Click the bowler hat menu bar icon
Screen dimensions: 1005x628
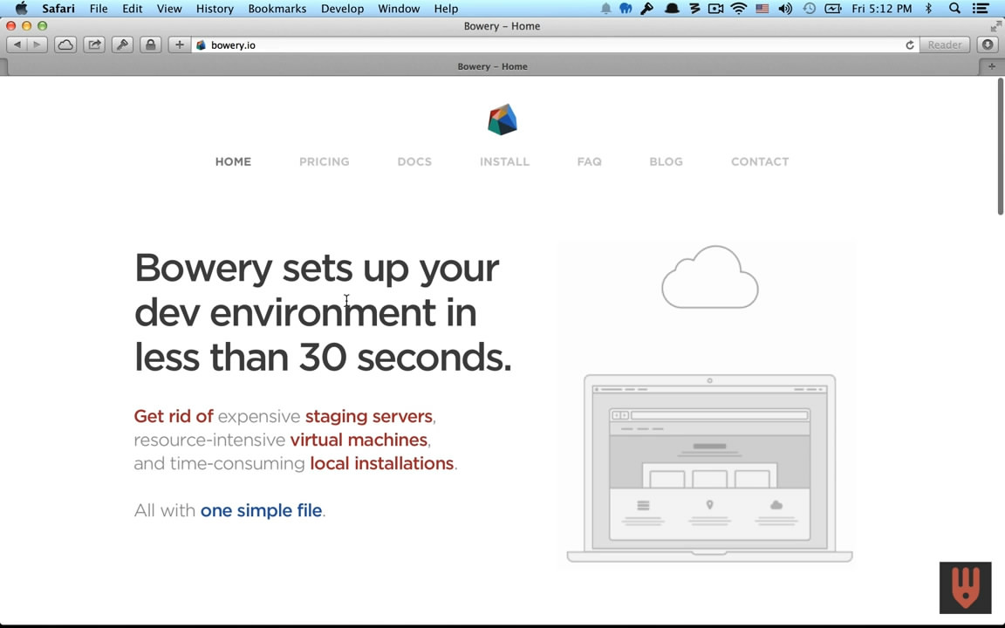(672, 9)
